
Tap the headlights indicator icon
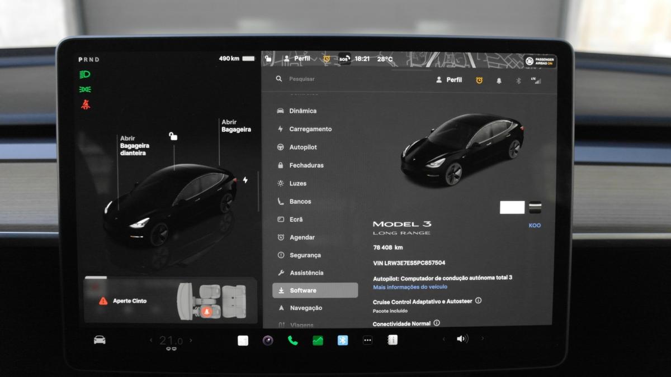(x=86, y=74)
